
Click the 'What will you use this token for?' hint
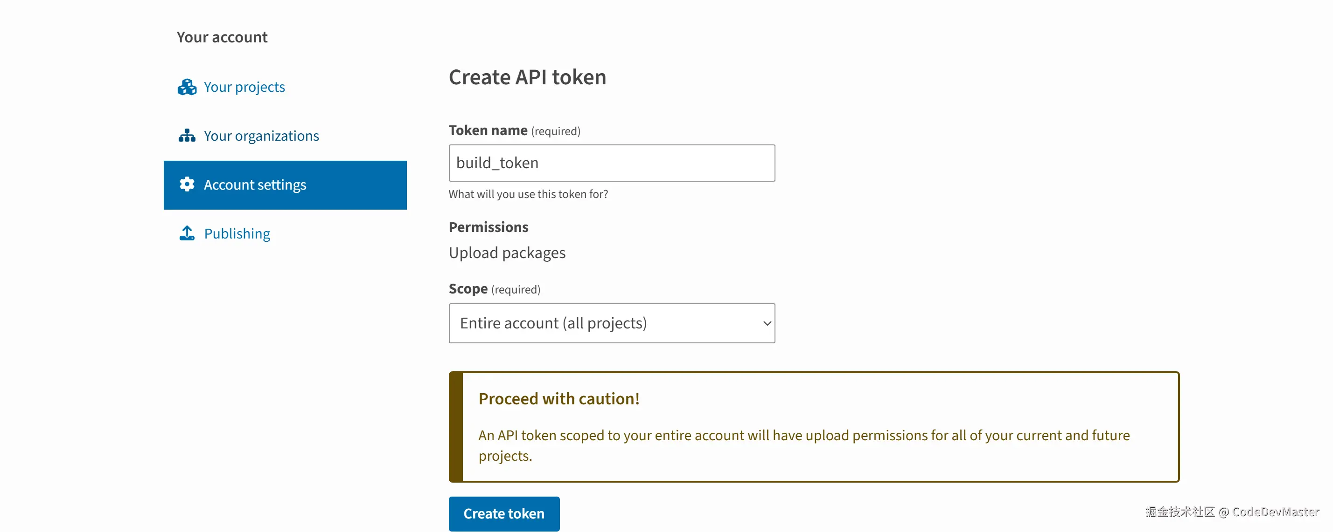pos(528,194)
